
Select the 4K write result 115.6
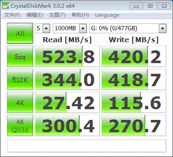click(x=134, y=102)
